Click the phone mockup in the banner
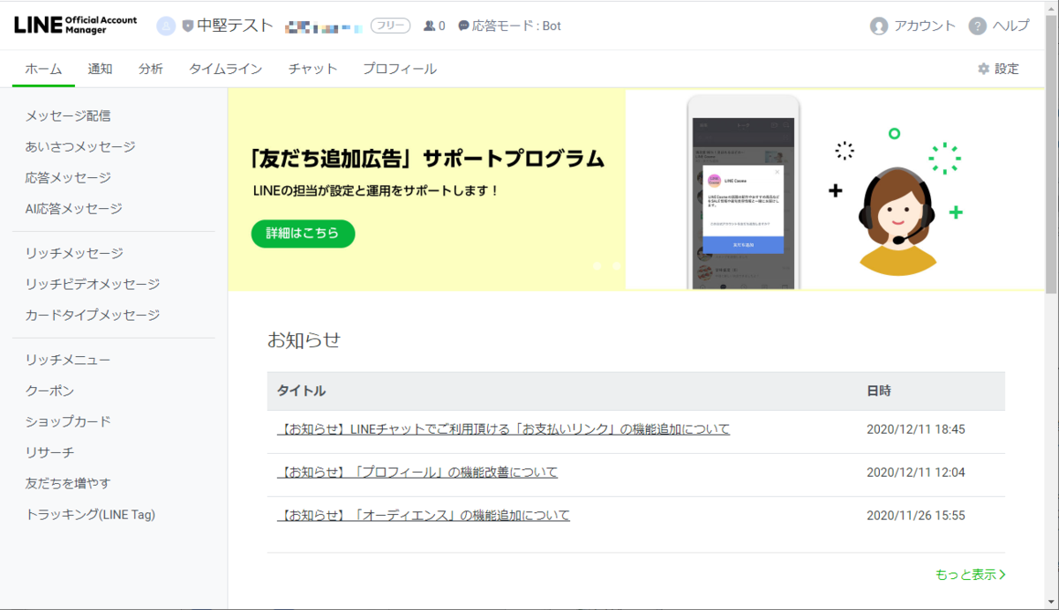The height and width of the screenshot is (610, 1059). (744, 192)
